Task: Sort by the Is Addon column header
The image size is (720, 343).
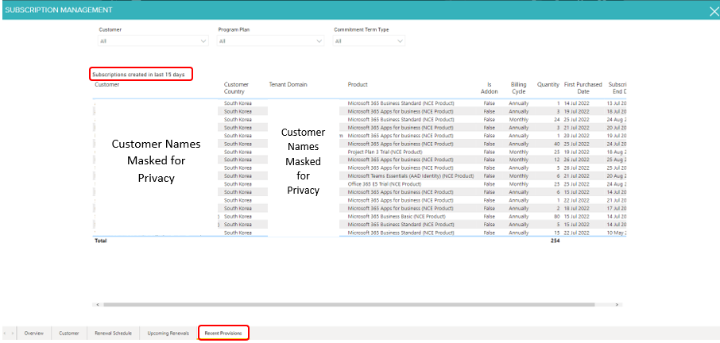Action: pos(490,88)
